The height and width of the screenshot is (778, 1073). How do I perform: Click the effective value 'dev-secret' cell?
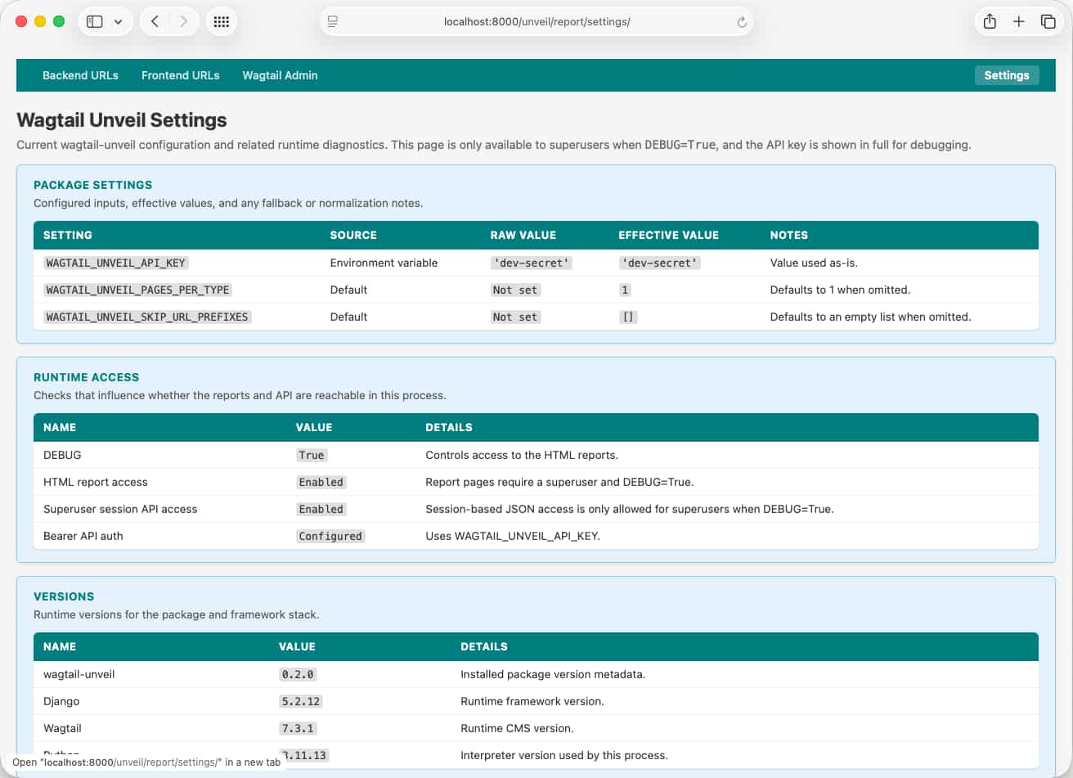659,263
